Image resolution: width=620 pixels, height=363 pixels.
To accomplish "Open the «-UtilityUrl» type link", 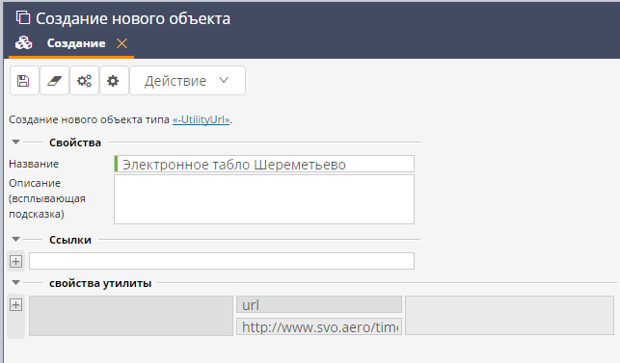I will coord(202,119).
